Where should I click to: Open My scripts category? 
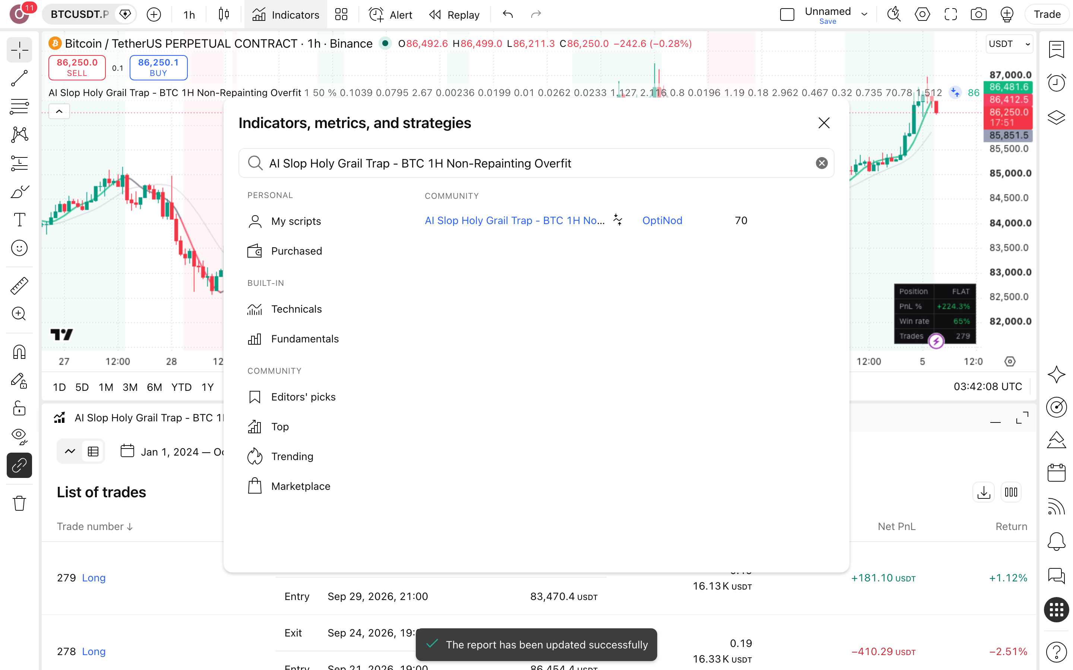click(284, 221)
